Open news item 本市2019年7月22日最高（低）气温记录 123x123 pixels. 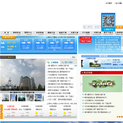61,96
